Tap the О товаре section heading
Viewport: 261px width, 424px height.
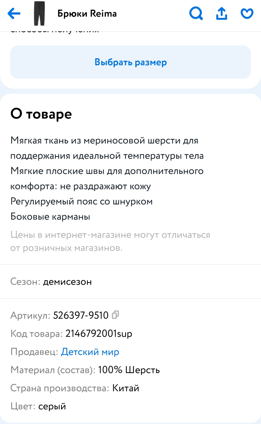click(41, 113)
